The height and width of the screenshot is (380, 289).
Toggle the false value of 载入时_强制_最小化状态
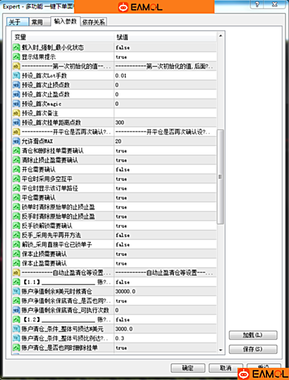(x=123, y=47)
